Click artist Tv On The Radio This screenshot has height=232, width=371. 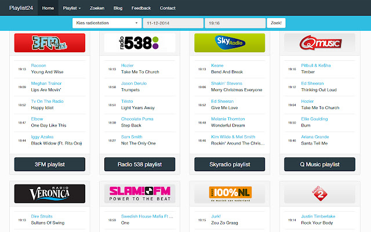click(x=48, y=101)
